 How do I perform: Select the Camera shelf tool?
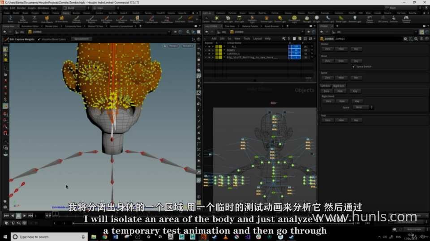click(206, 19)
